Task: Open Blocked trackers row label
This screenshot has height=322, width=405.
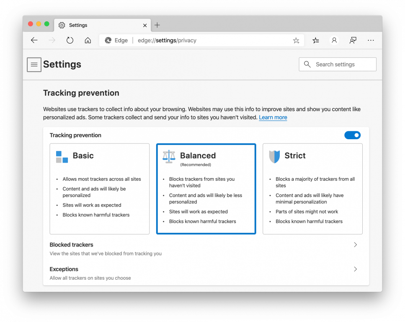Action: point(71,245)
